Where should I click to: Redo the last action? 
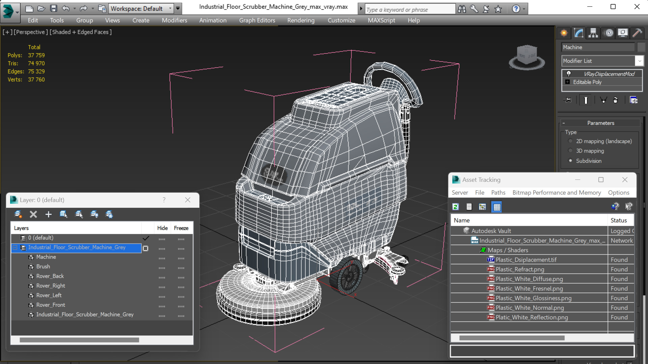pyautogui.click(x=83, y=8)
